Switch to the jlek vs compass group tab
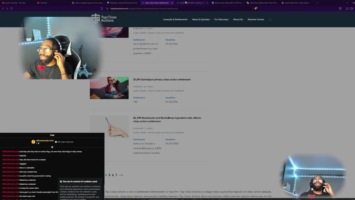This screenshot has width=355, height=200. pos(87,3)
